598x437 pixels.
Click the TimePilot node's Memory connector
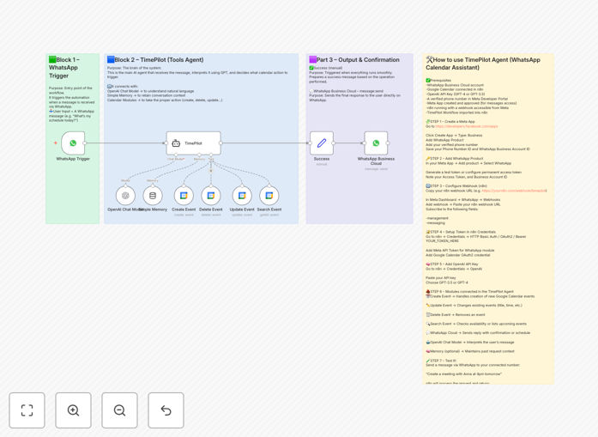tap(199, 155)
